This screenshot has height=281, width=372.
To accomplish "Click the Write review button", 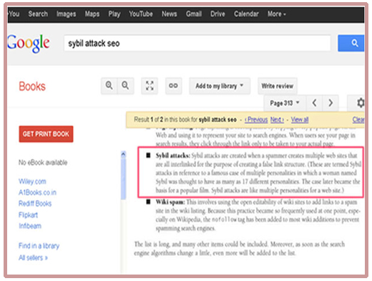I will pyautogui.click(x=278, y=86).
